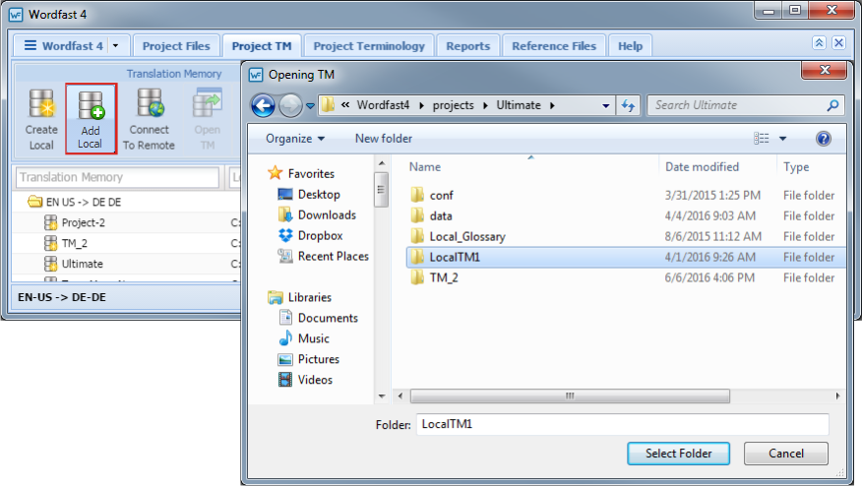Open the view options dropdown arrow

coord(783,139)
